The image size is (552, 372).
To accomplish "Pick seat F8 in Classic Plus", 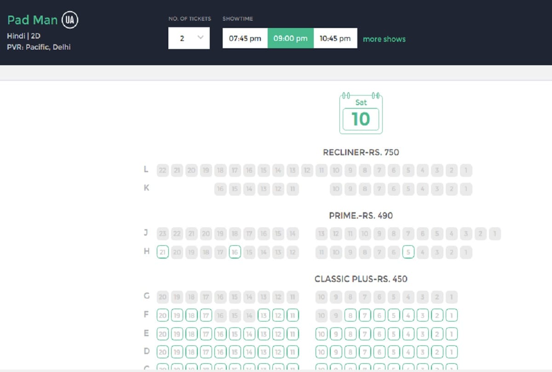I will (350, 316).
